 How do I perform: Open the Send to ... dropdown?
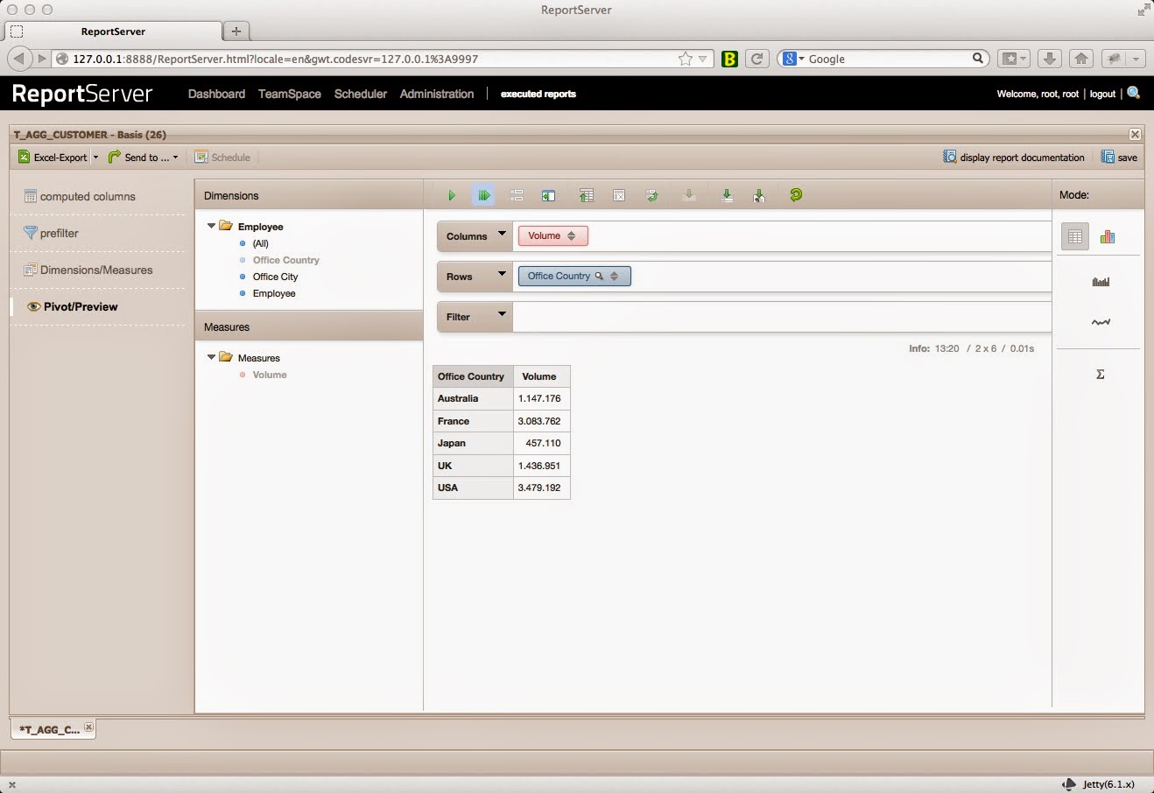point(143,158)
